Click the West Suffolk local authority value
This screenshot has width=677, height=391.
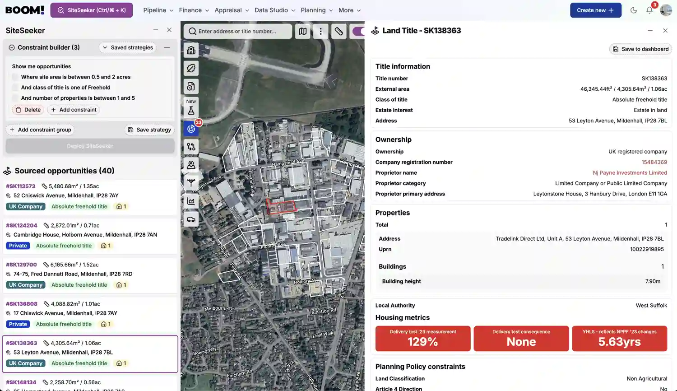pos(651,306)
